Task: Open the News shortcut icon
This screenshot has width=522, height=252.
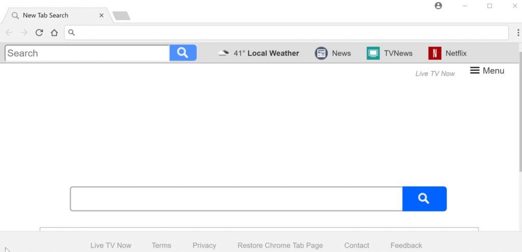Action: coord(321,53)
